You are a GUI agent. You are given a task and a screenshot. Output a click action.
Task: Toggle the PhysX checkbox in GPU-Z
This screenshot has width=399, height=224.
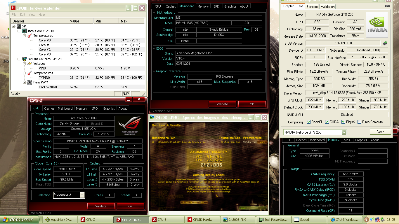pyautogui.click(x=344, y=122)
